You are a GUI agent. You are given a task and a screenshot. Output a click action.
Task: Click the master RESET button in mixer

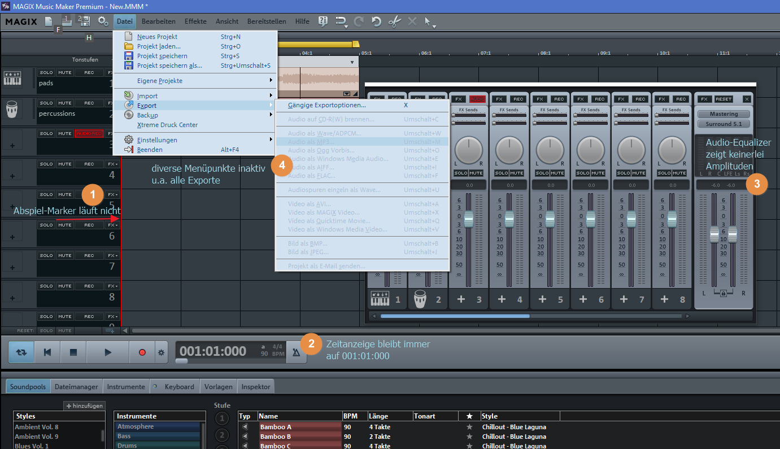tap(724, 99)
